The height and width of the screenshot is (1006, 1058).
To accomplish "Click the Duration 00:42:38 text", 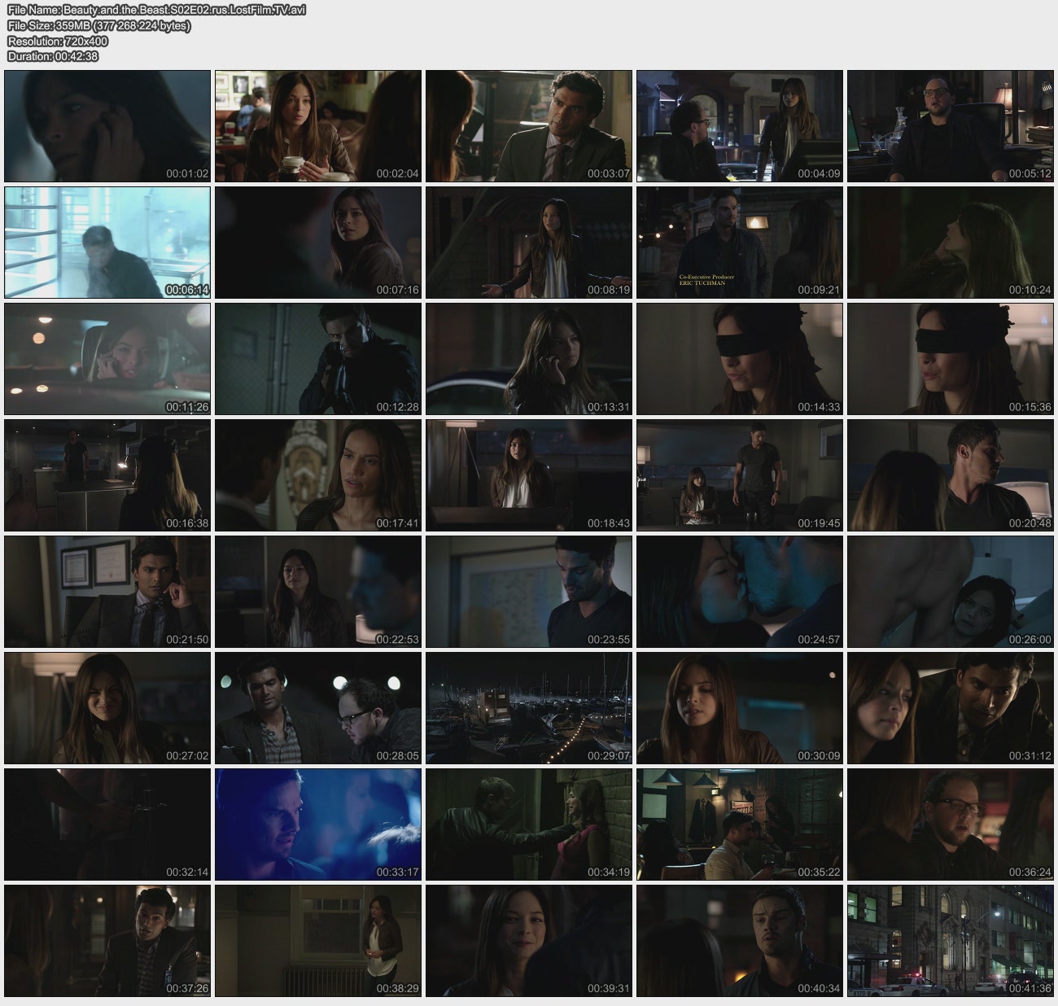I will pyautogui.click(x=53, y=57).
